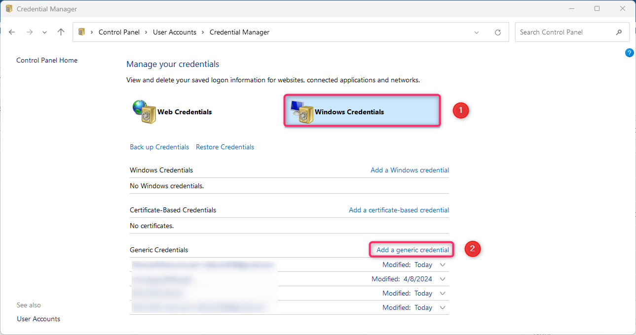The height and width of the screenshot is (335, 636).
Task: Open Control Panel Home from sidebar
Action: point(47,60)
